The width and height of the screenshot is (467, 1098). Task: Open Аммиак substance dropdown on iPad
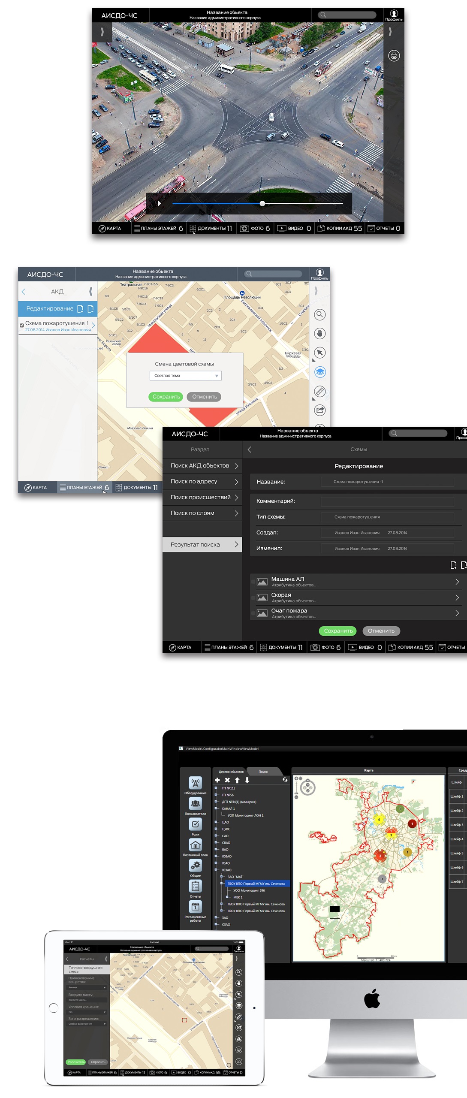point(87,987)
